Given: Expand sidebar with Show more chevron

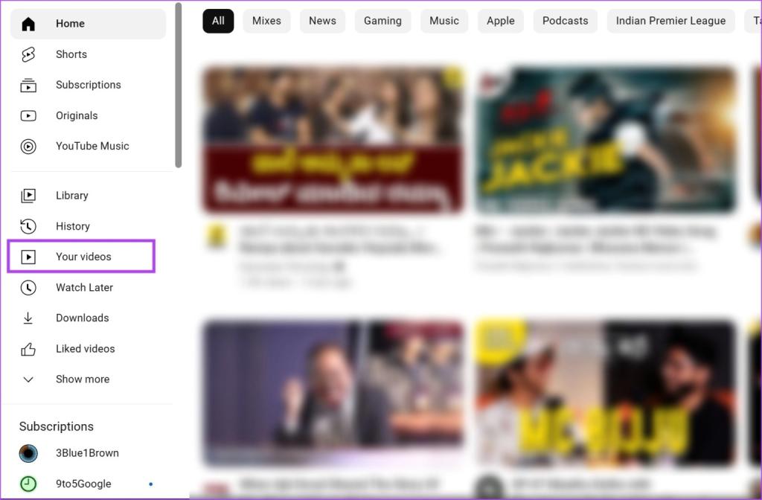Looking at the screenshot, I should 28,379.
